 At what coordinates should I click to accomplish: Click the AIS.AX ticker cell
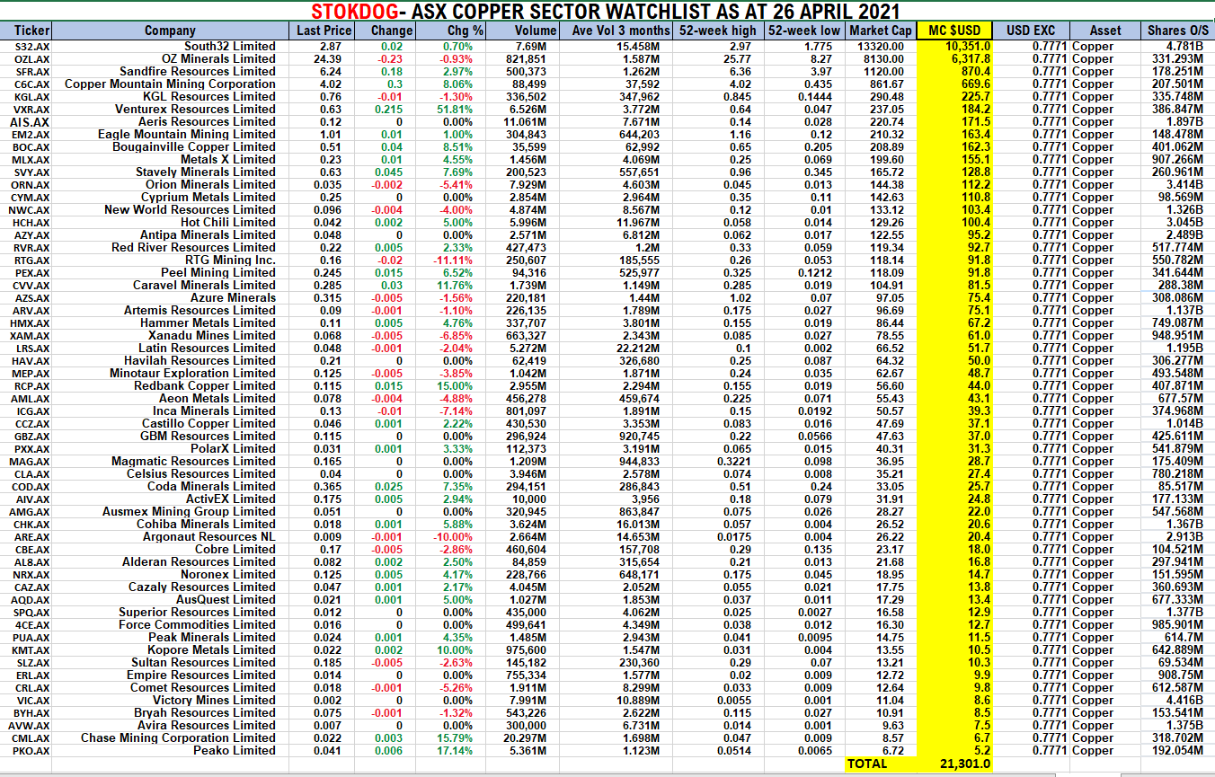pos(30,121)
